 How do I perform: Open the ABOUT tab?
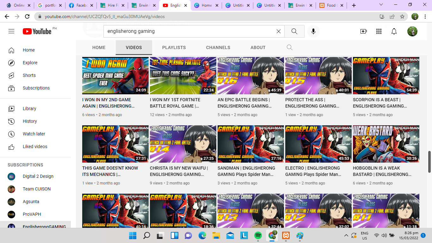(258, 47)
